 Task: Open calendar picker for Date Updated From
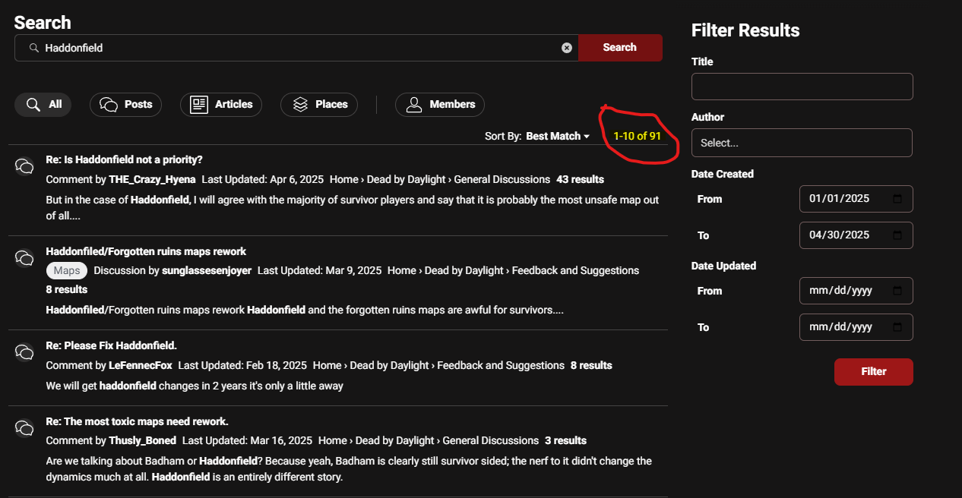tap(897, 291)
